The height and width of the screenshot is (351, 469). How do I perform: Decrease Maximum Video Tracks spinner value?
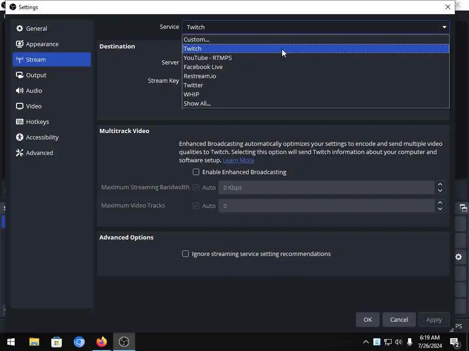[440, 209]
